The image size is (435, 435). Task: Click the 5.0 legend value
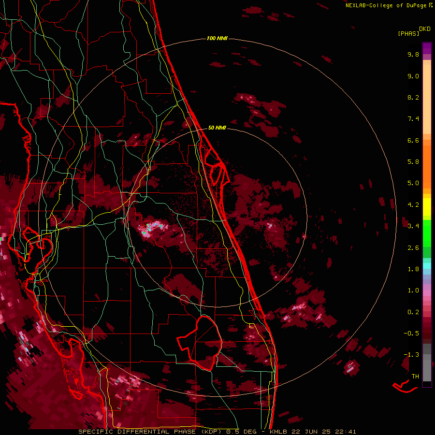413,183
